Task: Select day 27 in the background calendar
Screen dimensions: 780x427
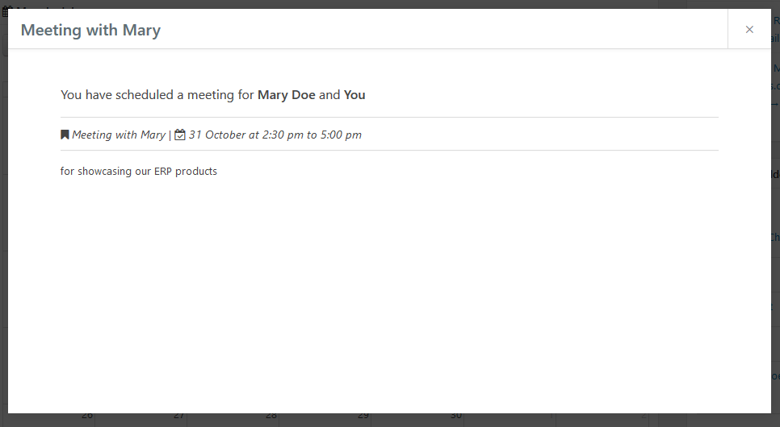Action: [x=179, y=417]
